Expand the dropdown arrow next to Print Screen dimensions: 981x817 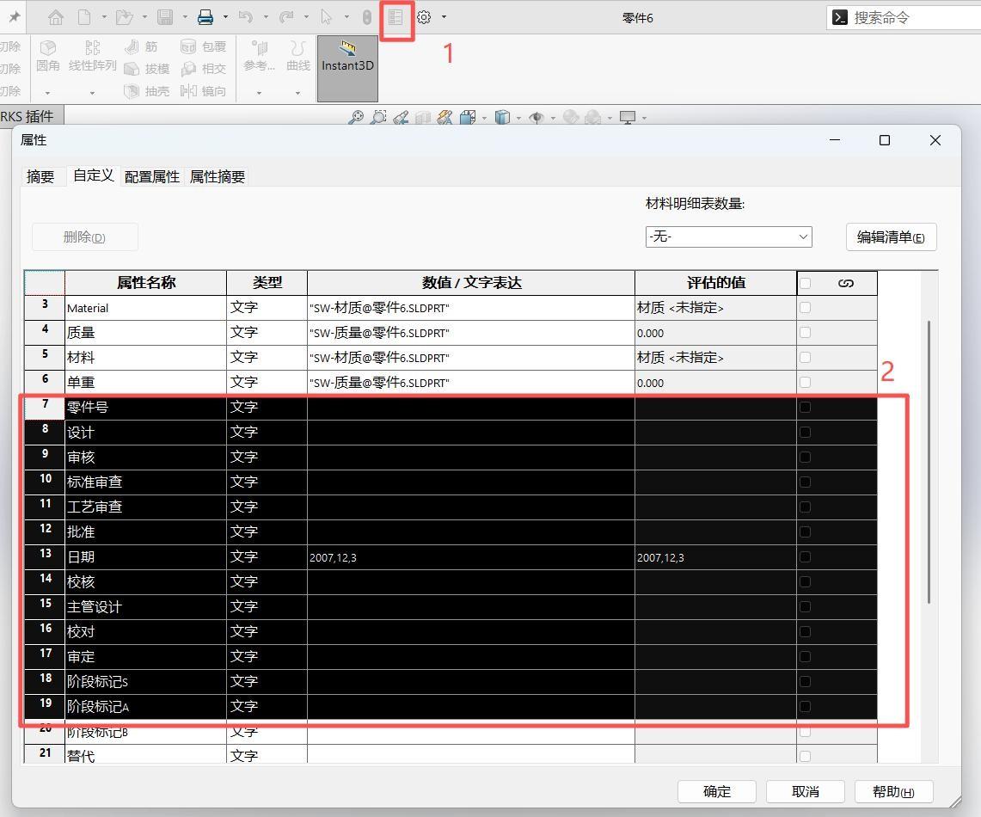[x=225, y=17]
